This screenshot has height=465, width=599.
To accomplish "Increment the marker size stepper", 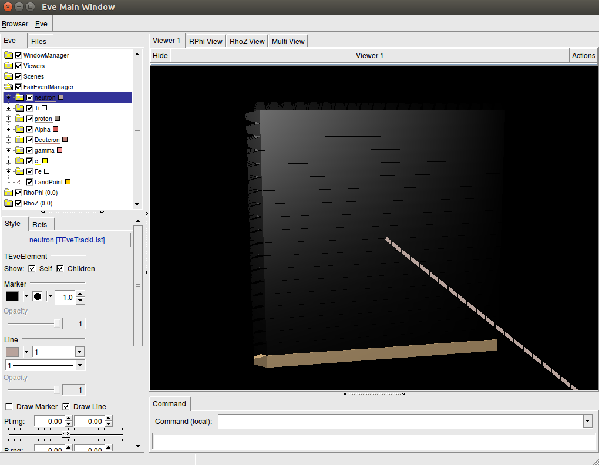I will pos(80,294).
